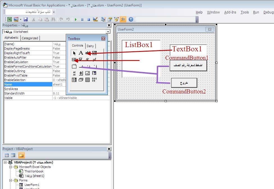Open the Object Browser icon
This screenshot has width=274, height=189.
click(116, 19)
